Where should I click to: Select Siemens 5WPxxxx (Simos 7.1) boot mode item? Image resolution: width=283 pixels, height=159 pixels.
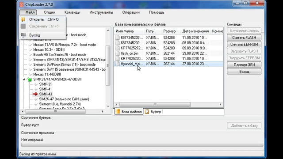click(65, 64)
